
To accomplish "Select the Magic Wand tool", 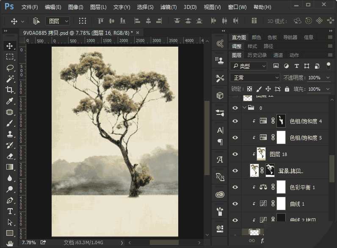I will pyautogui.click(x=10, y=79).
